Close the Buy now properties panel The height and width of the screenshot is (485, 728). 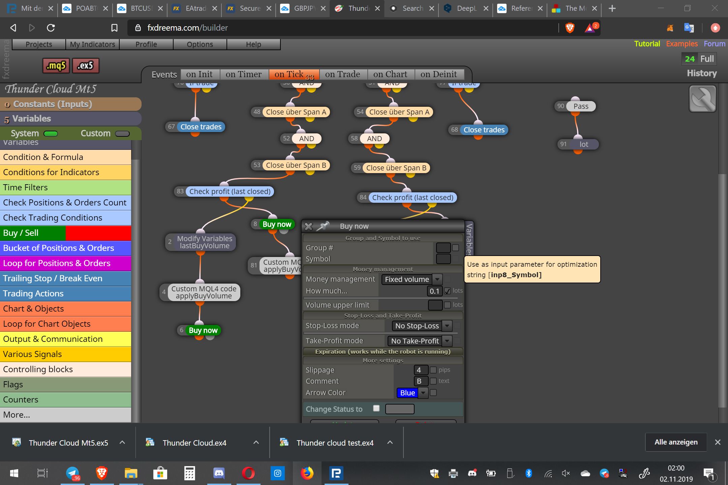click(308, 226)
